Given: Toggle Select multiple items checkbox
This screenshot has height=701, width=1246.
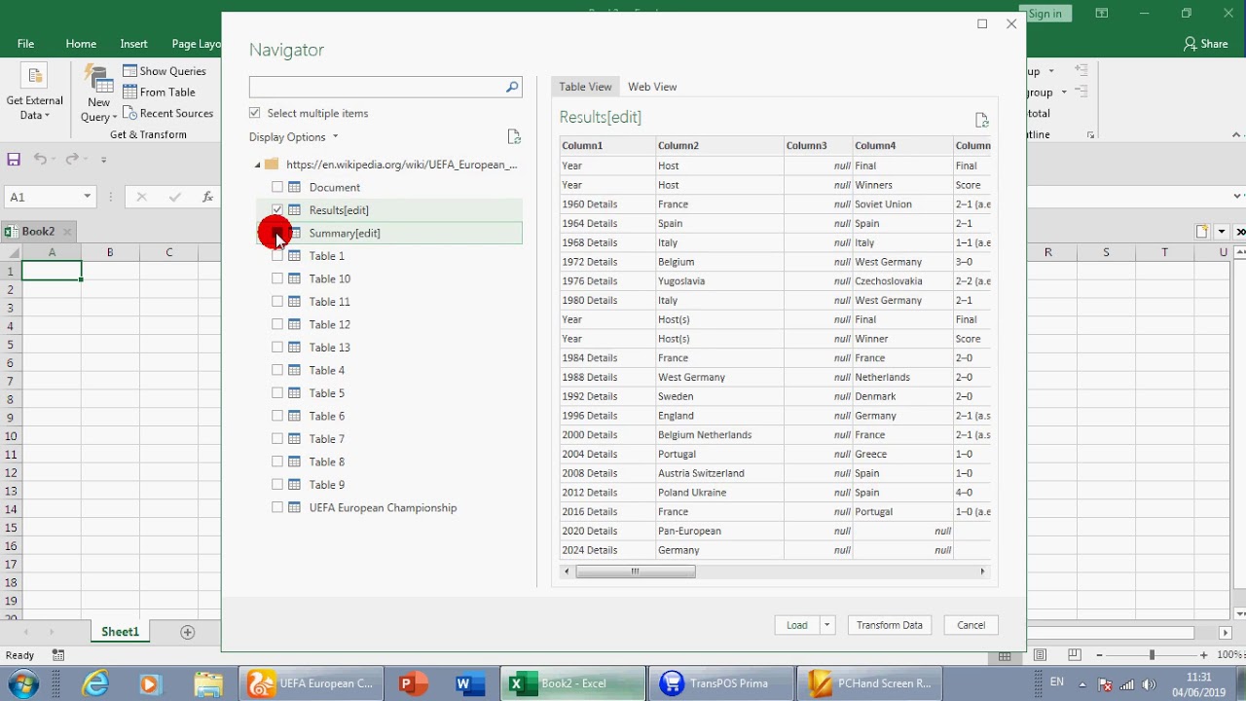Looking at the screenshot, I should (255, 113).
